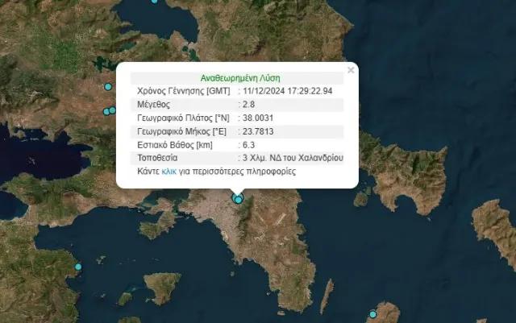Close the earthquake info popup
The width and height of the screenshot is (516, 323).
[x=350, y=70]
